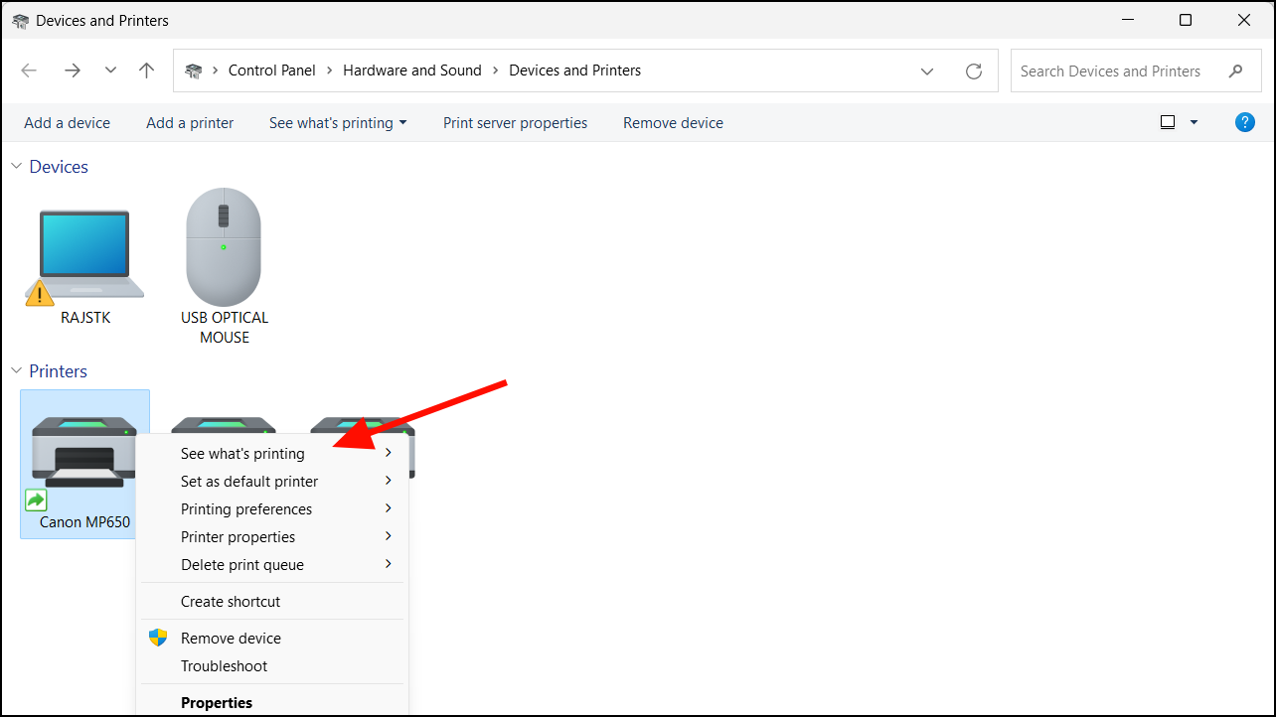Viewport: 1276px width, 717px height.
Task: Select the USB OPTICAL MOUSE device
Action: click(x=224, y=248)
